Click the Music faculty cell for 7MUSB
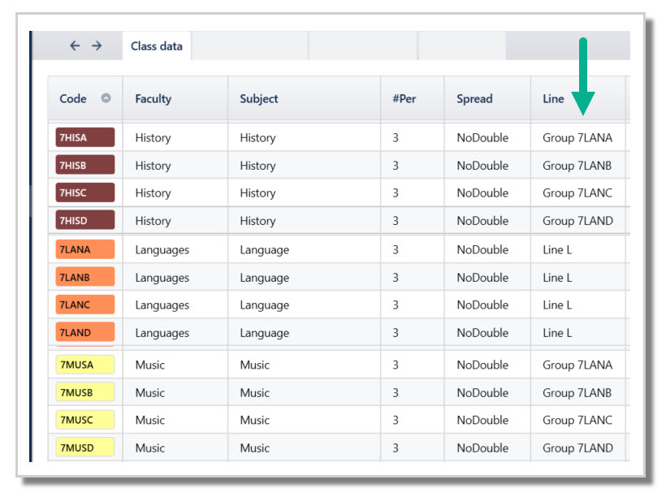 (150, 393)
